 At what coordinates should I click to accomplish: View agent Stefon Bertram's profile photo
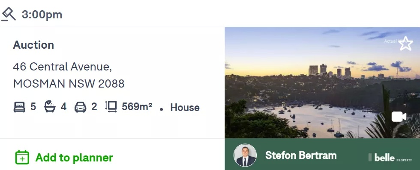click(245, 155)
